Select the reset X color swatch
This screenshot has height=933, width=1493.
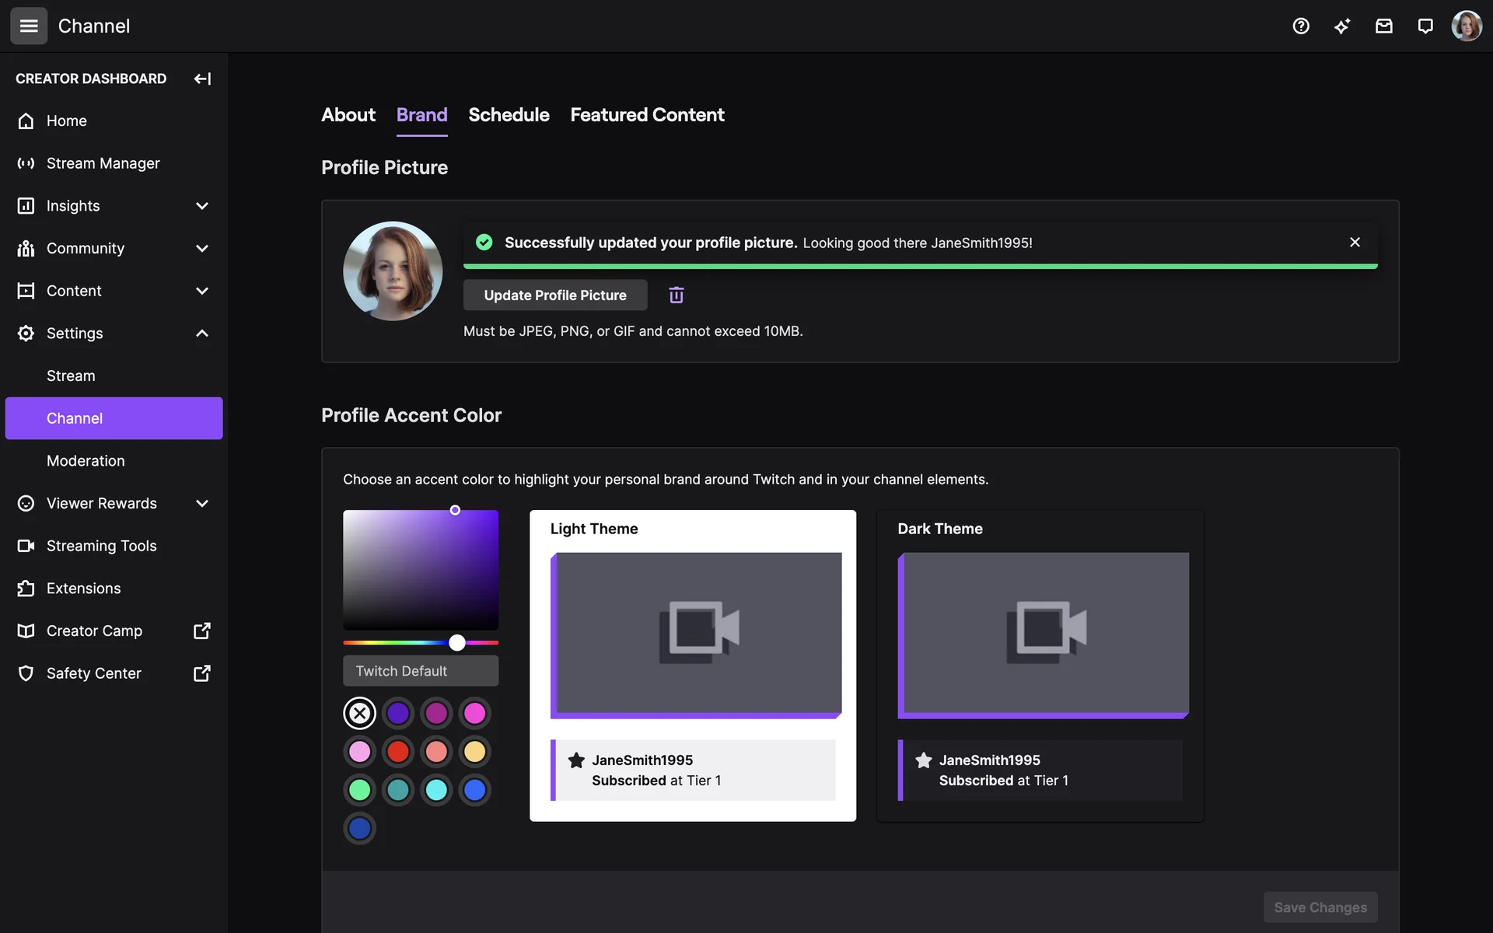pos(359,713)
